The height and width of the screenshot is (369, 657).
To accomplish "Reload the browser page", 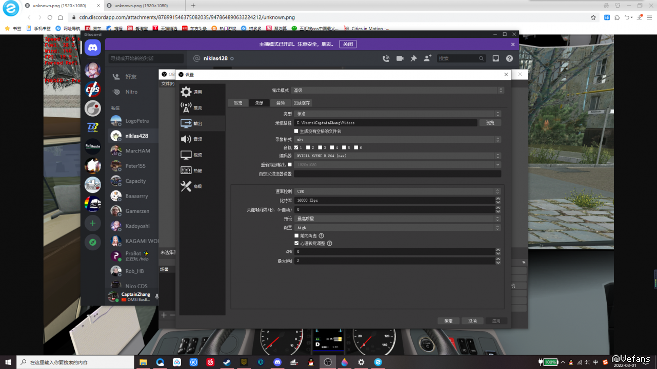I will pos(50,17).
